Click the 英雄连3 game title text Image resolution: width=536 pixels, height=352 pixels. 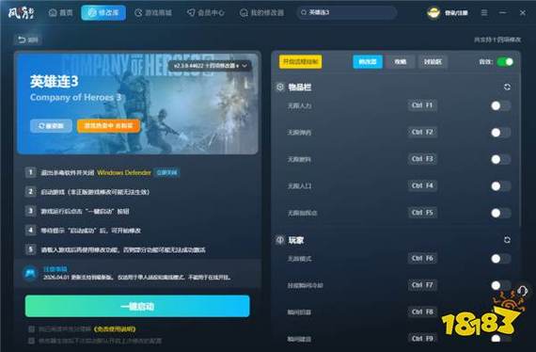[54, 82]
